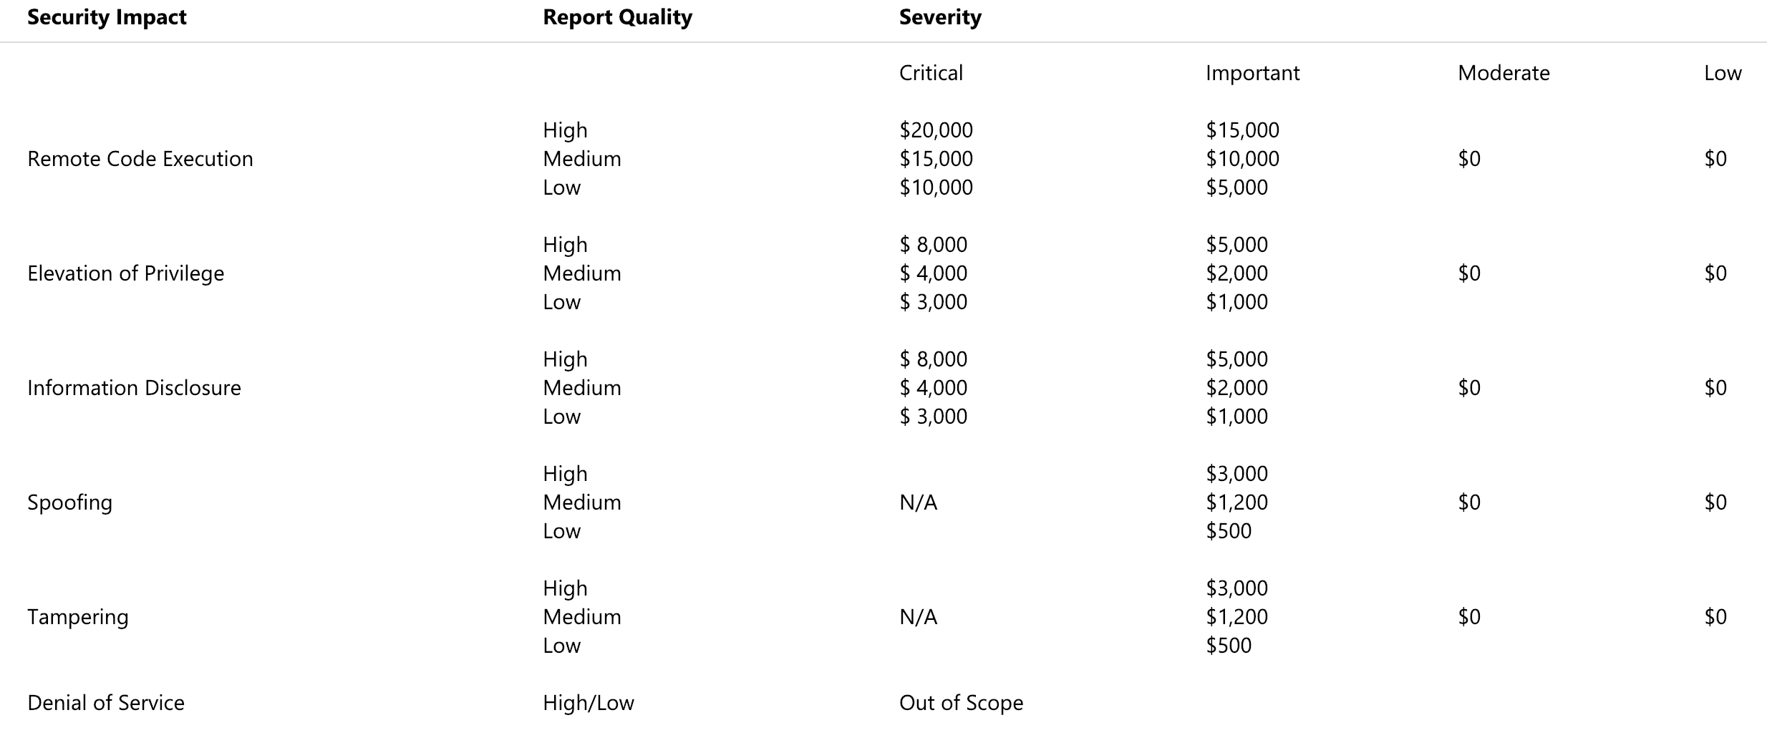Click the Security Impact column header
1767x753 pixels.
click(x=107, y=17)
